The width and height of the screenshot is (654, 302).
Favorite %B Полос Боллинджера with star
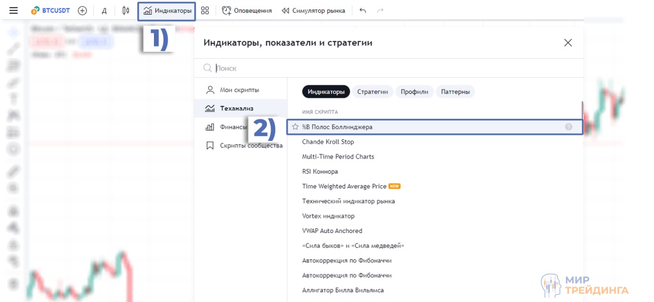pos(295,127)
